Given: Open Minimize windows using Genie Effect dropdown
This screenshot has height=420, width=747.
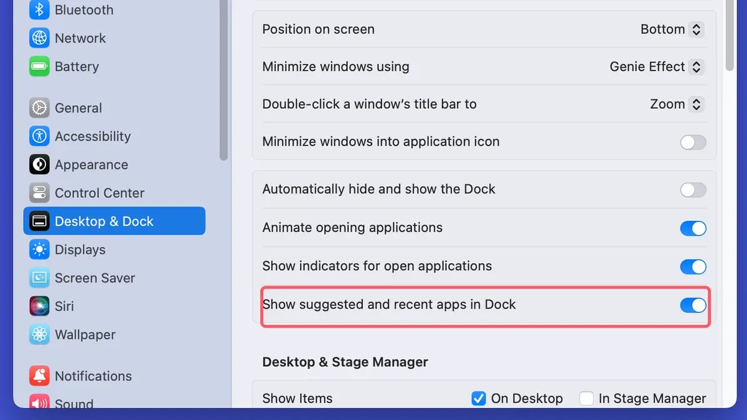Looking at the screenshot, I should 657,67.
